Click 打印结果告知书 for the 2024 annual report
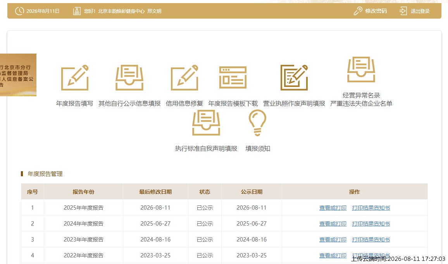 (x=371, y=224)
